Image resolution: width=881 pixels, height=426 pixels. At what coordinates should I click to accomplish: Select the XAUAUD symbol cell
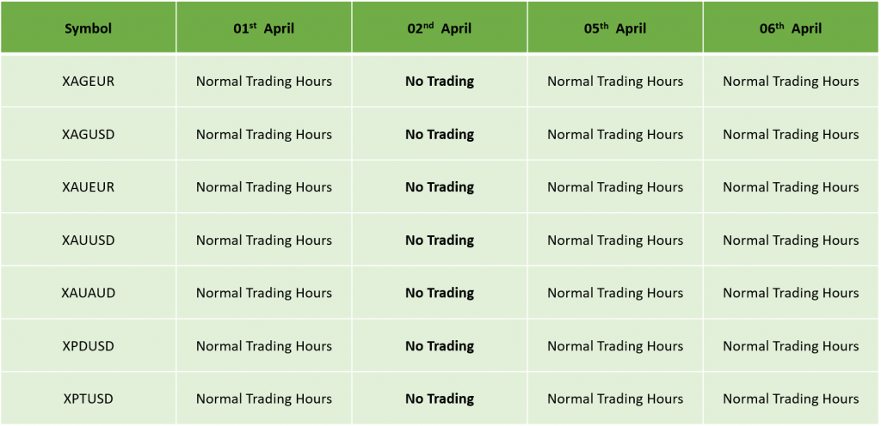coord(89,293)
